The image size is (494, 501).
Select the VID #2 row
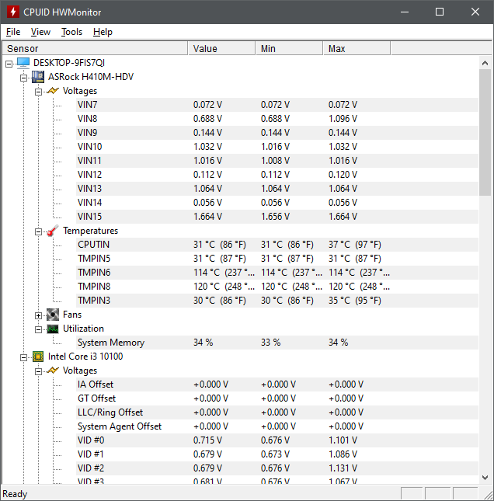point(277,468)
